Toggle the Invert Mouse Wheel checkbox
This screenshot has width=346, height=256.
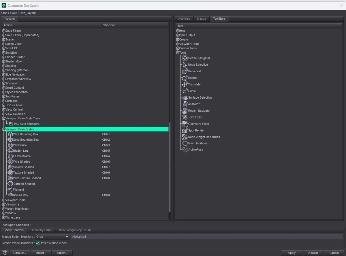point(38,243)
